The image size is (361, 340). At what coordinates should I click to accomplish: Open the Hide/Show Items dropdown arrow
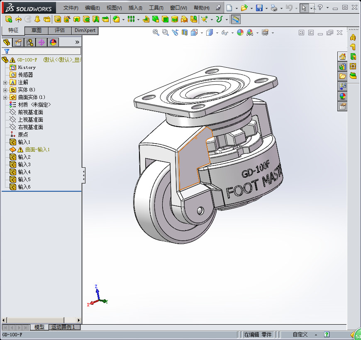(x=232, y=33)
